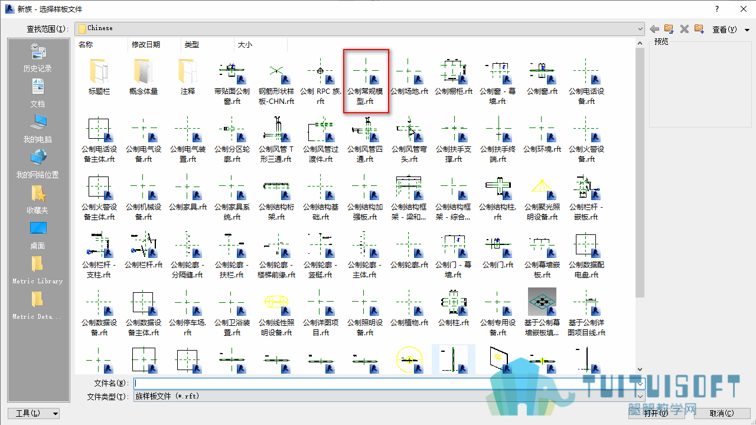Select 我的电脑 in the sidebar
This screenshot has width=756, height=425.
pos(38,129)
